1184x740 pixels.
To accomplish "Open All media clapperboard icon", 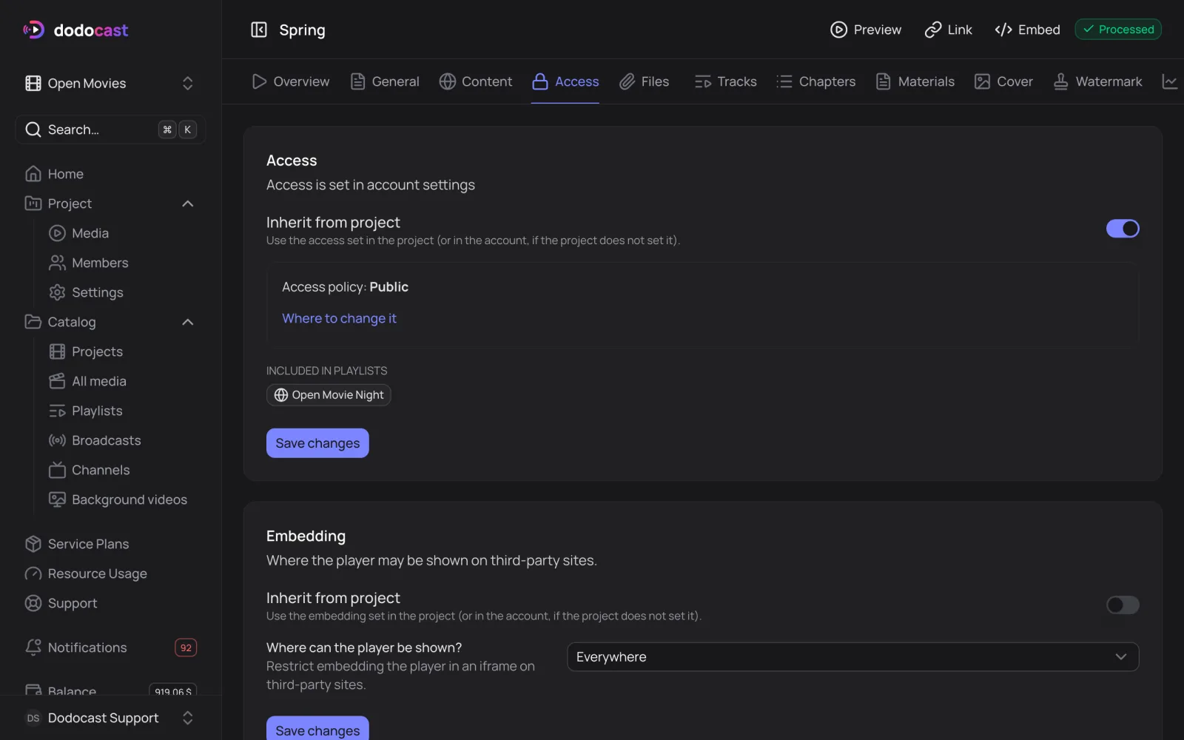I will [x=57, y=381].
